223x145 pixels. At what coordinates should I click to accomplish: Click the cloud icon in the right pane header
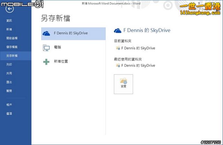118,31
